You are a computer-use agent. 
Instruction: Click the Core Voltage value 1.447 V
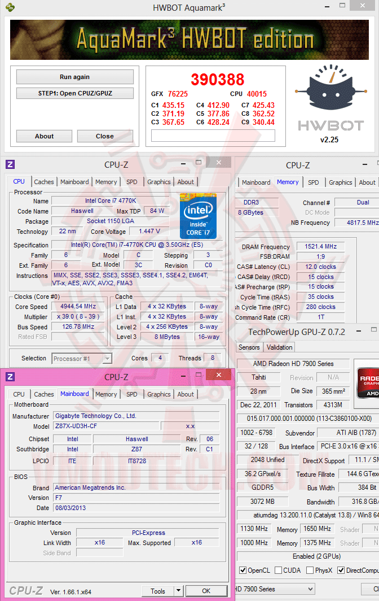(149, 231)
